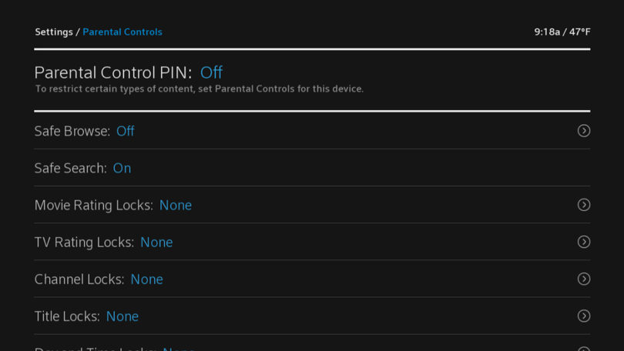Open Safe Browse arrow icon
624x351 pixels.
coord(583,131)
